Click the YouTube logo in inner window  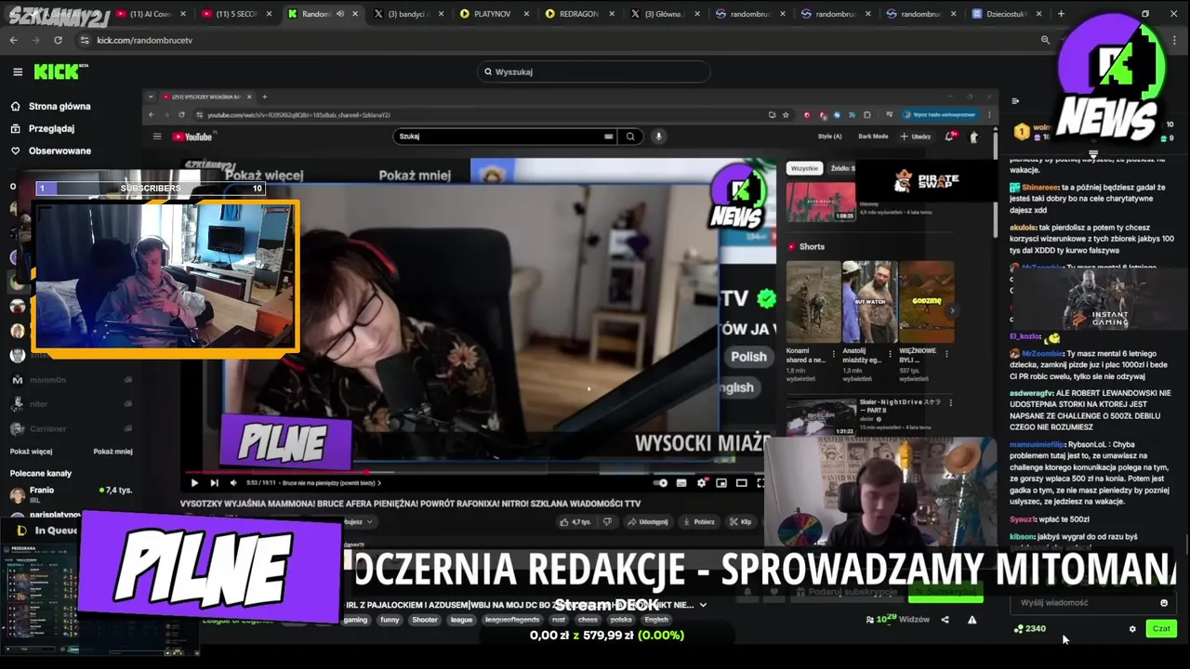(193, 137)
